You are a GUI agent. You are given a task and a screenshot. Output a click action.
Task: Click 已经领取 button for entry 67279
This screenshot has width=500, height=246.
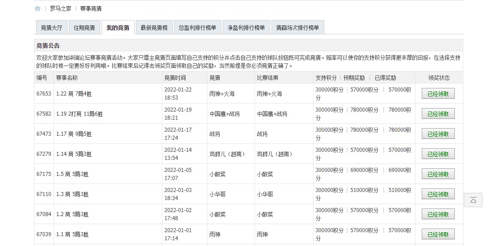(438, 154)
